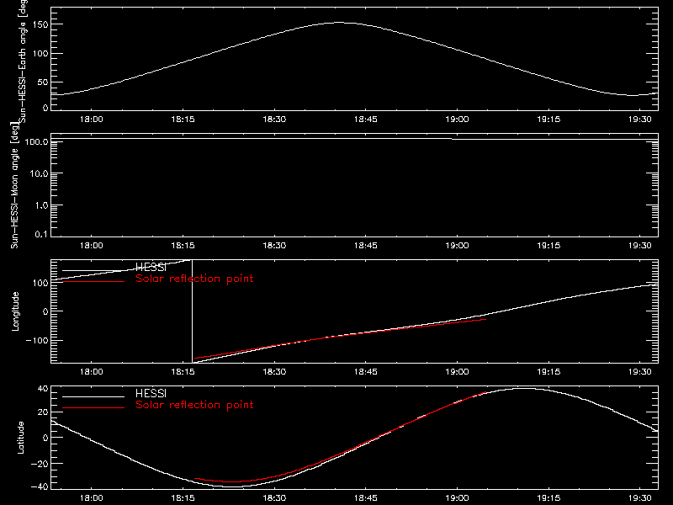The width and height of the screenshot is (673, 505).
Task: Select the 0.1 tick in Moon angle plot
Action: pos(41,234)
